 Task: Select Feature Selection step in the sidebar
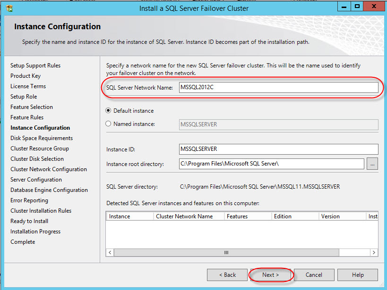click(32, 107)
